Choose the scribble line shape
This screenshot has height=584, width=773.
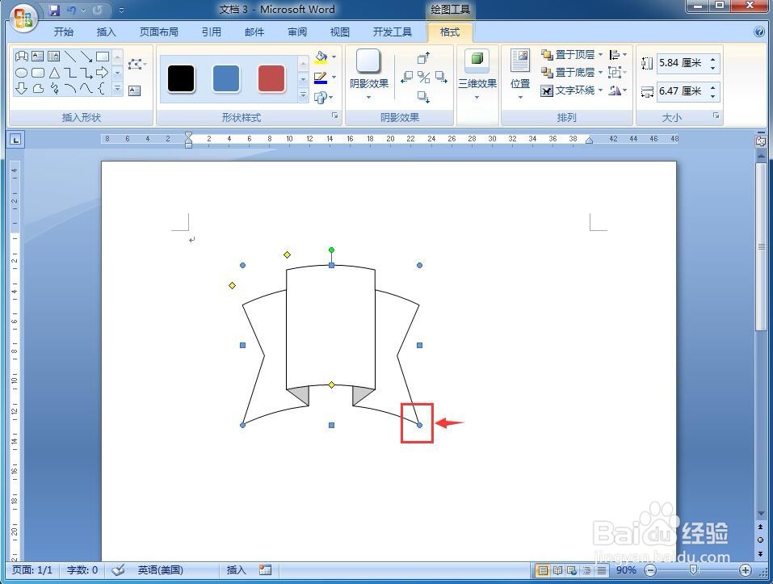[54, 89]
